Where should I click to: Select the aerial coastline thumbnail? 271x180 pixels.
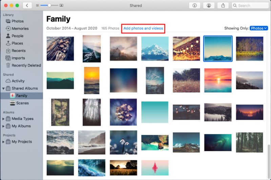pyautogui.click(x=155, y=143)
